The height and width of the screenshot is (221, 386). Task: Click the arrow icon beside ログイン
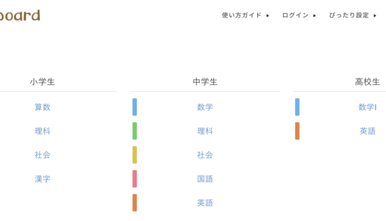[x=314, y=15]
